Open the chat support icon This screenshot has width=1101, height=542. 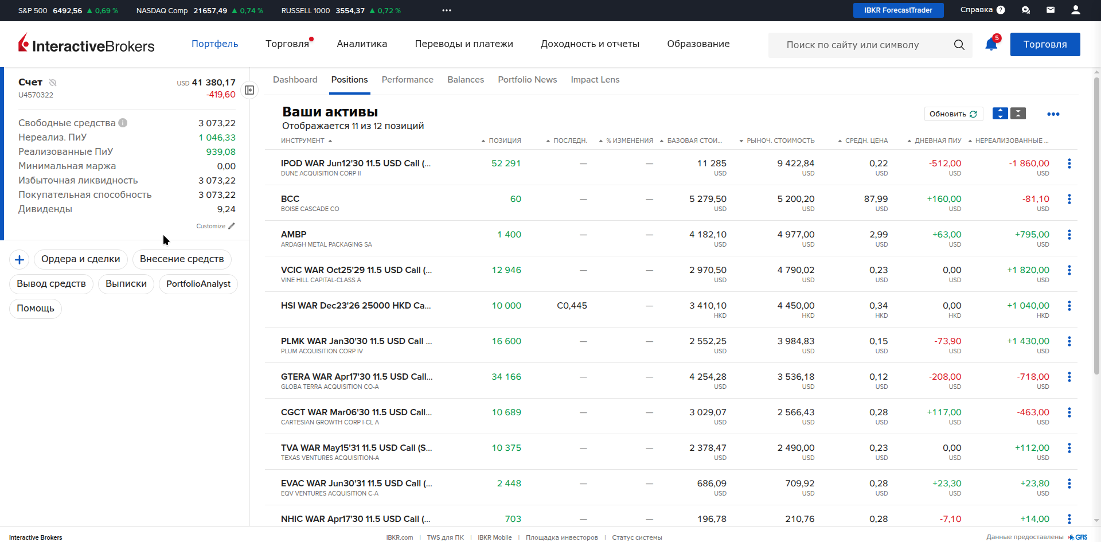coord(1026,10)
